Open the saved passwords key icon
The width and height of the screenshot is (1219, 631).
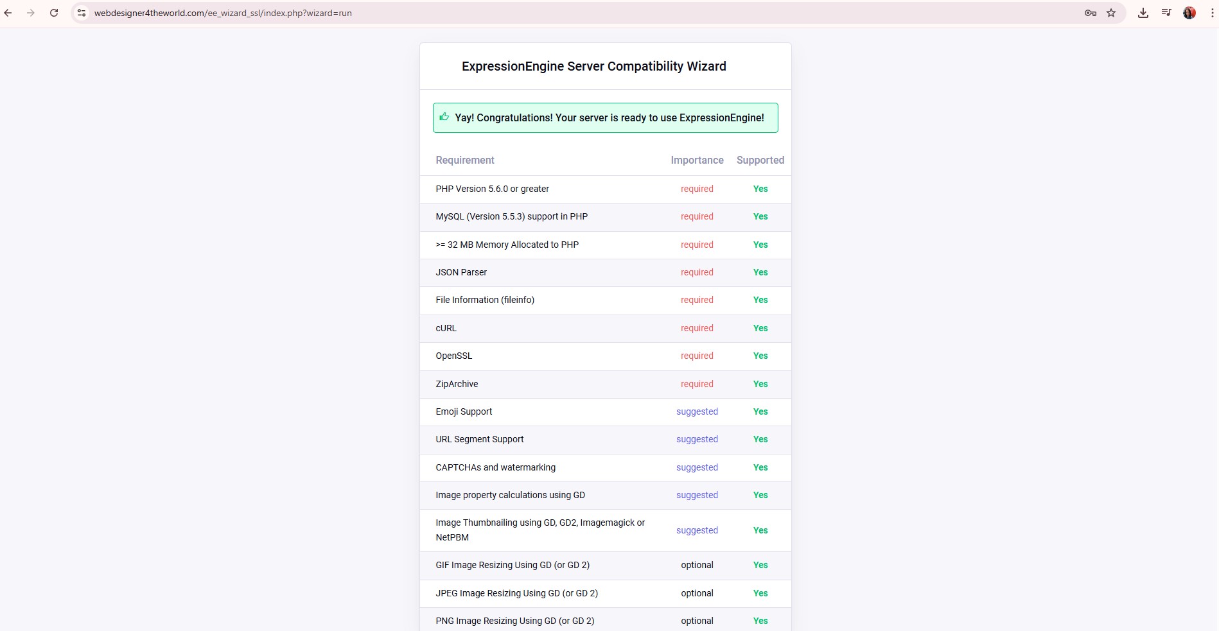pyautogui.click(x=1090, y=13)
